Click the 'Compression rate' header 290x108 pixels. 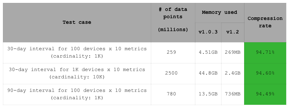pyautogui.click(x=265, y=23)
